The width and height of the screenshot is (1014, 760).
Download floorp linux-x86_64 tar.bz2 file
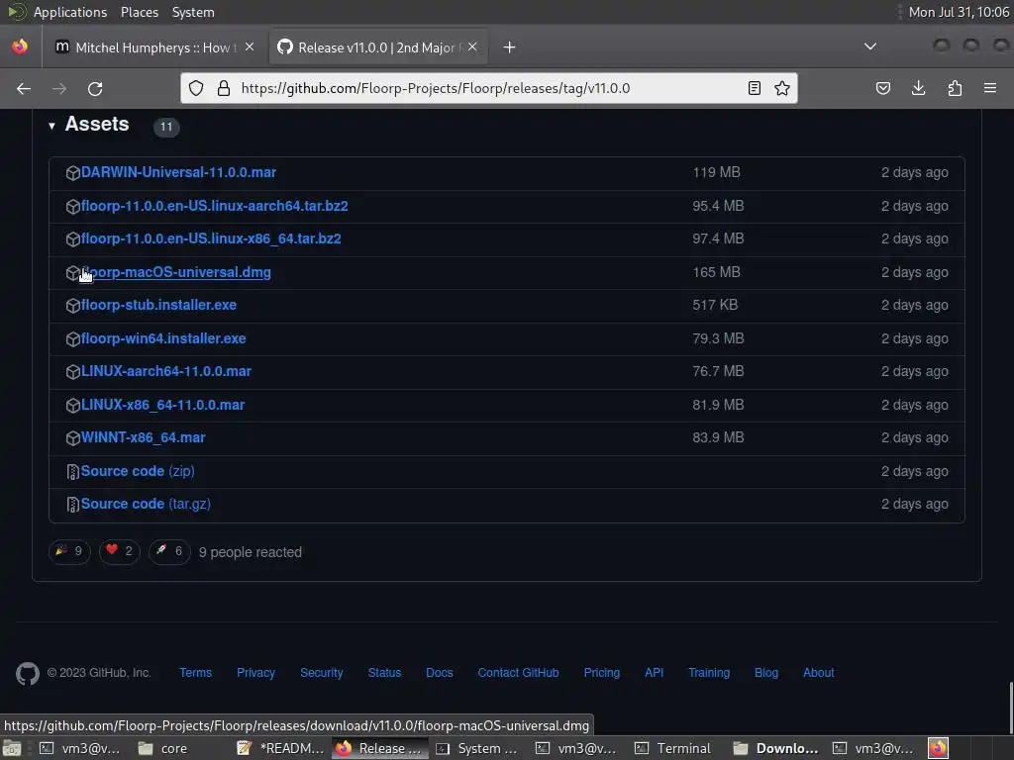[x=211, y=238]
